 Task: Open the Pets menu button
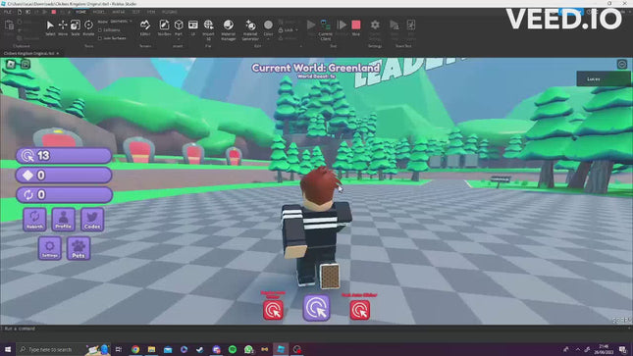[x=79, y=248]
